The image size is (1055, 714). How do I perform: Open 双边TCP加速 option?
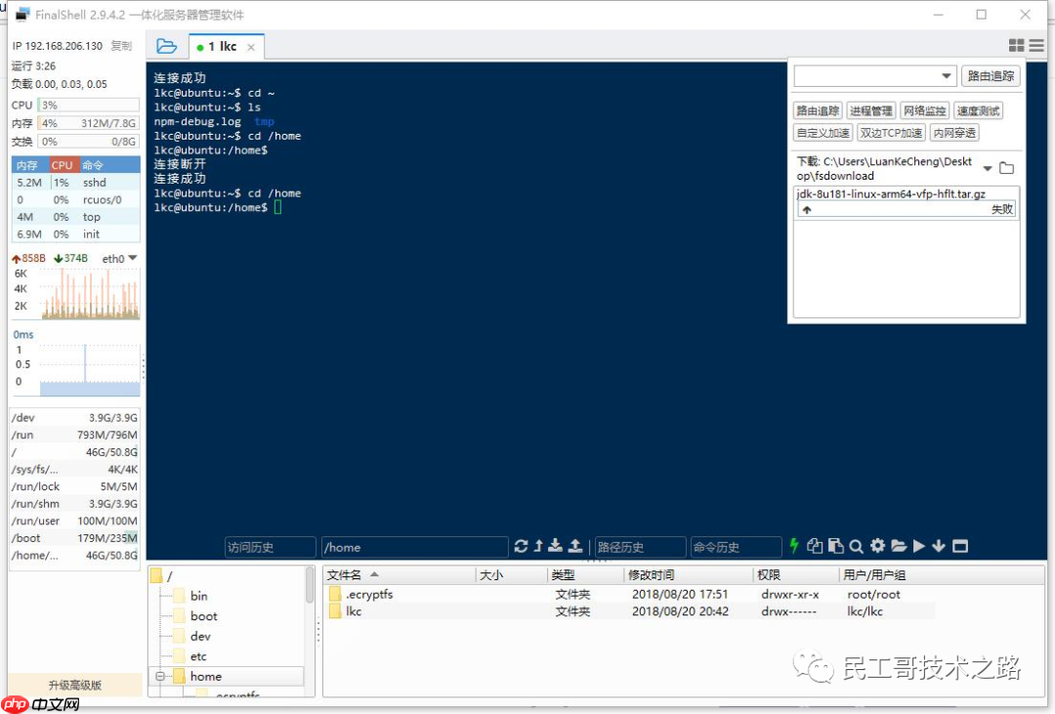tap(891, 133)
